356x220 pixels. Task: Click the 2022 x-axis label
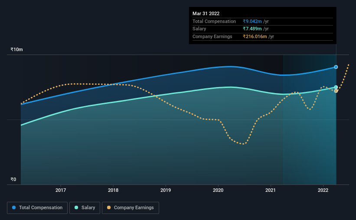tap(323, 190)
